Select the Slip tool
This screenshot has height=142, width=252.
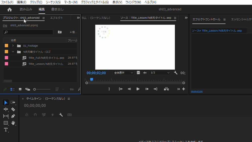pyautogui.click(x=6, y=116)
